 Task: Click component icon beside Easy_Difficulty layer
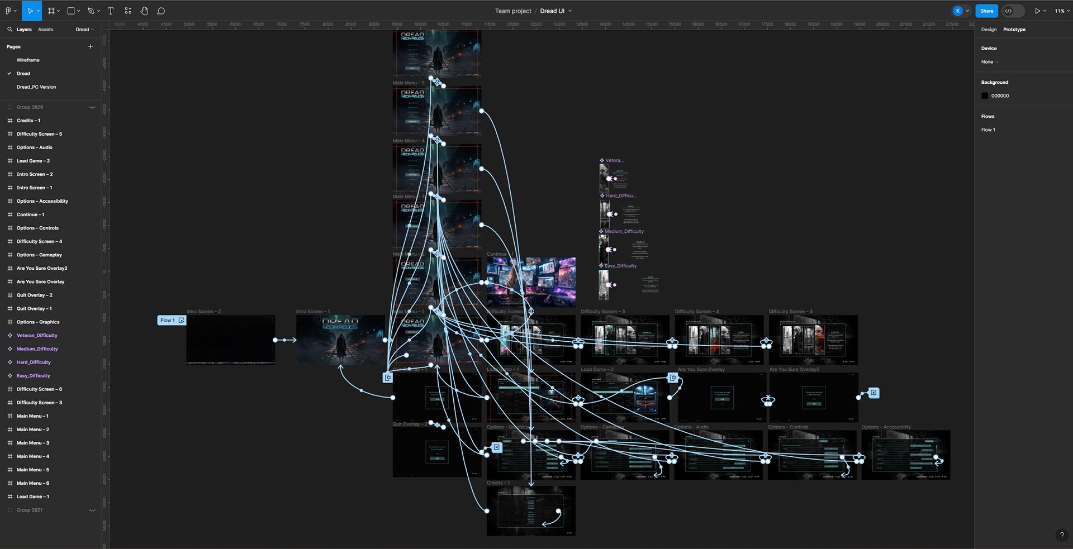point(10,376)
